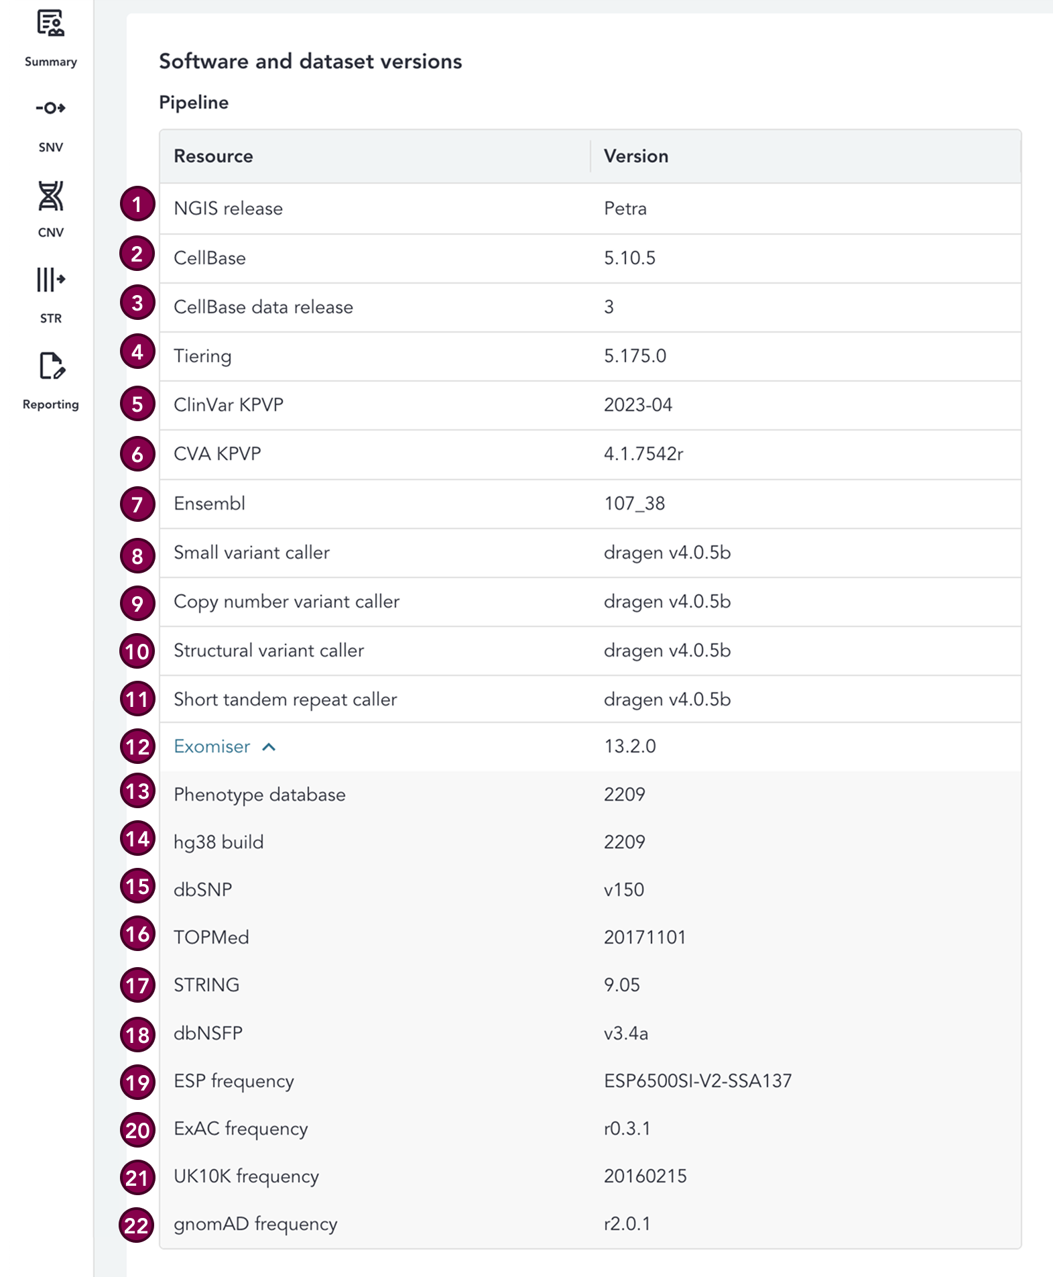Click the number 22 badge beside gnomAD
1053x1277 pixels.
click(137, 1225)
